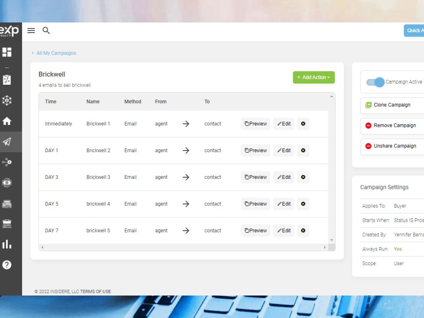Edit the Brickwell 2 action
424x318 pixels.
284,151
